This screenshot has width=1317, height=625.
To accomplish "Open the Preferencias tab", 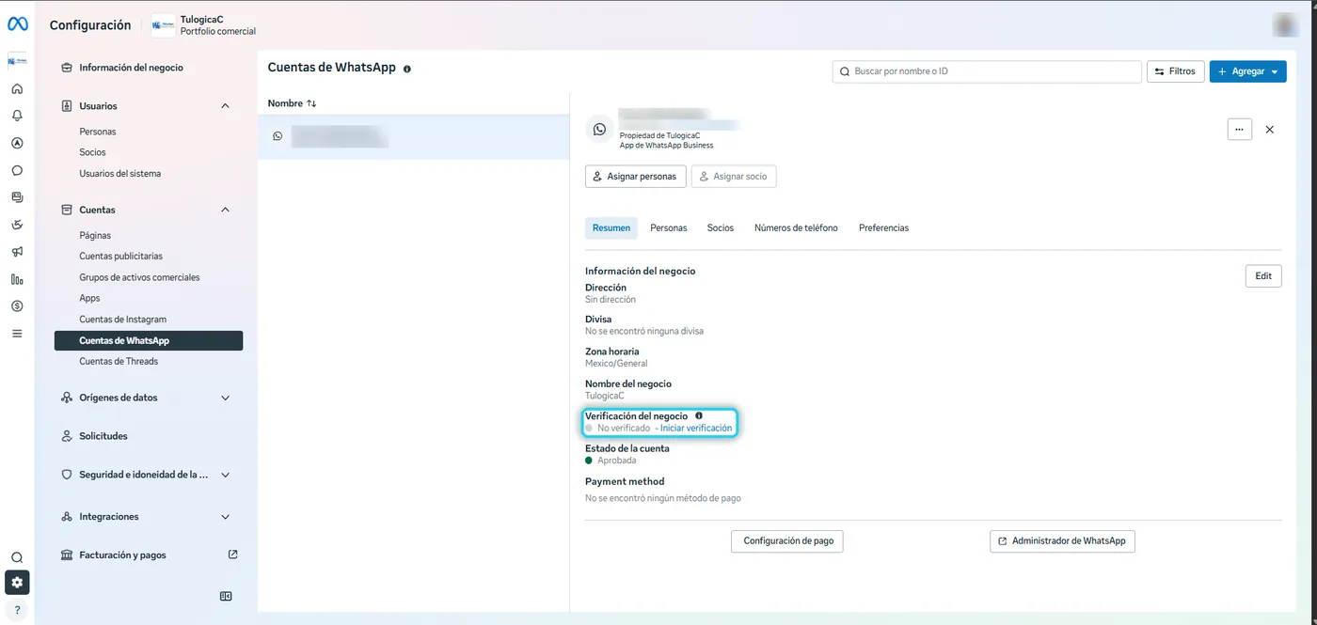I will point(883,227).
